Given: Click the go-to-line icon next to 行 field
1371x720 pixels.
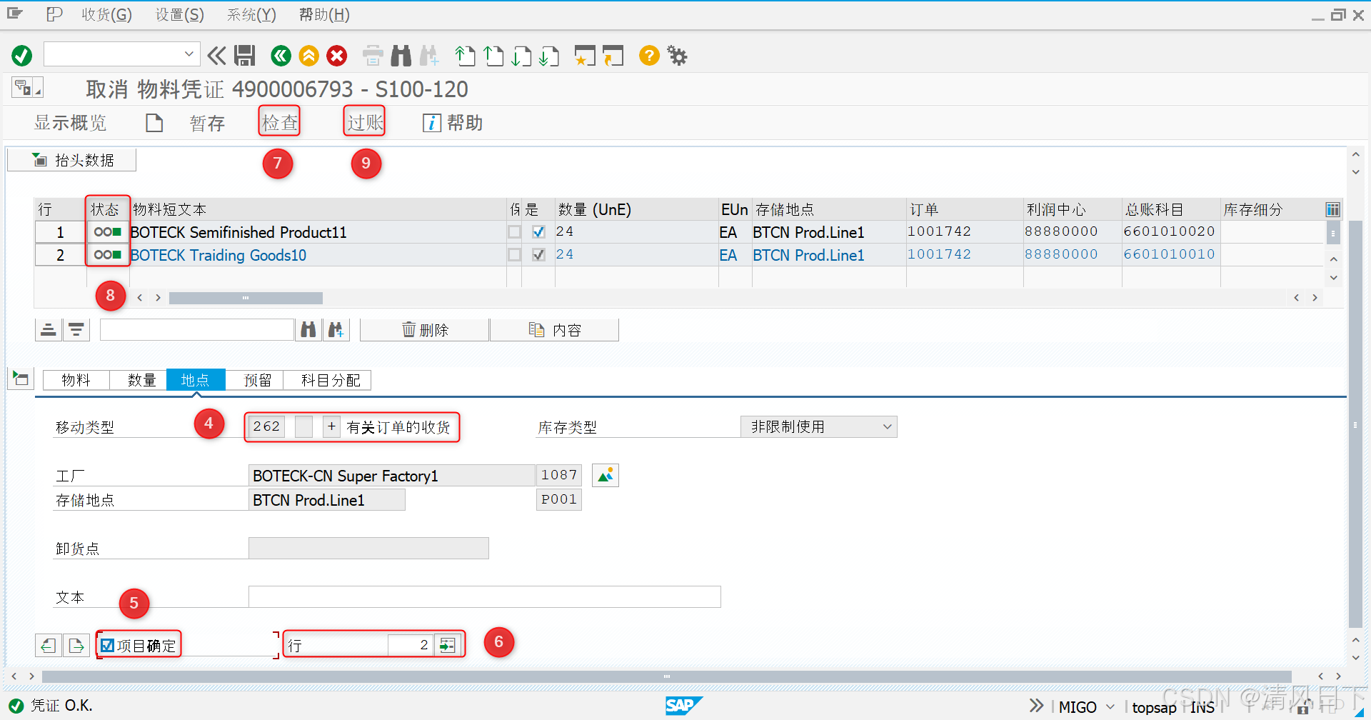Looking at the screenshot, I should click(x=448, y=645).
